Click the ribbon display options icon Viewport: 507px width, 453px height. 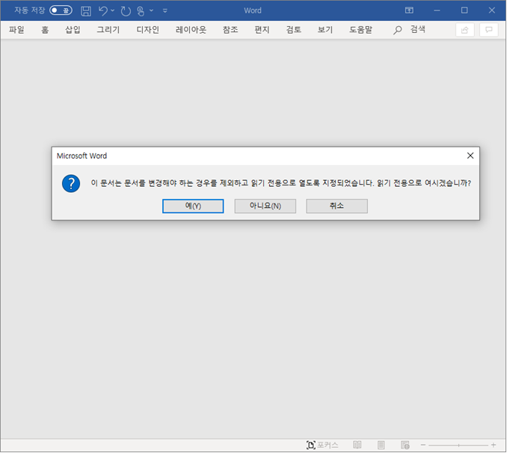click(409, 10)
